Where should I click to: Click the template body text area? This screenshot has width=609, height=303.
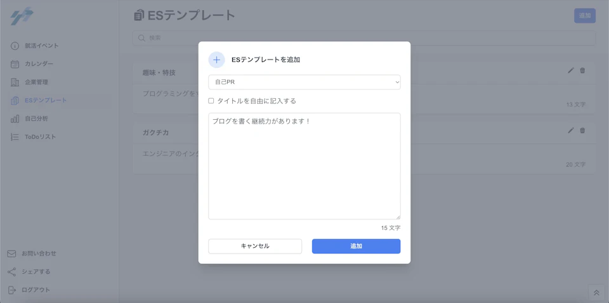304,167
